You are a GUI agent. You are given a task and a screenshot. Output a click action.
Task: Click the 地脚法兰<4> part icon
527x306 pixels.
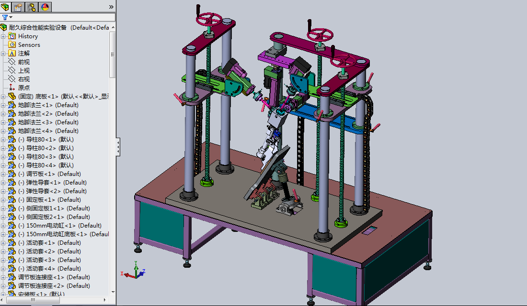(12, 131)
